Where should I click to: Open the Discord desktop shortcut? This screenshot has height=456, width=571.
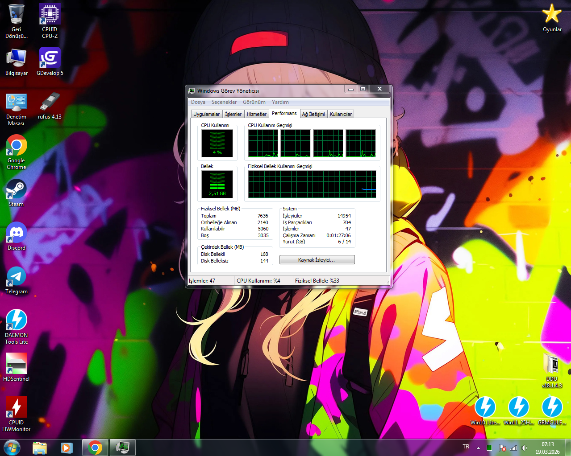tap(17, 236)
